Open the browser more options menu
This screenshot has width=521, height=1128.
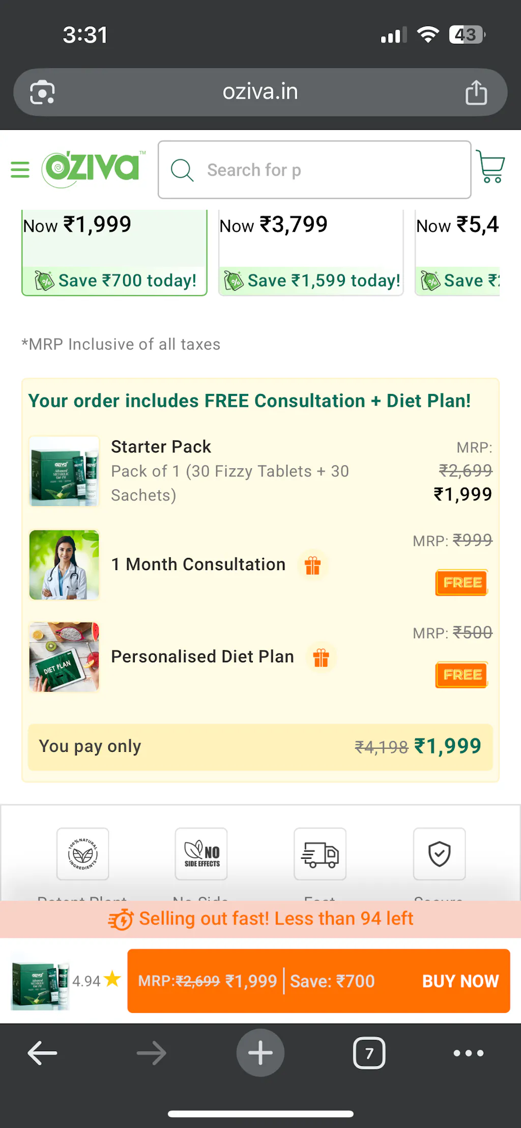[x=468, y=1053]
